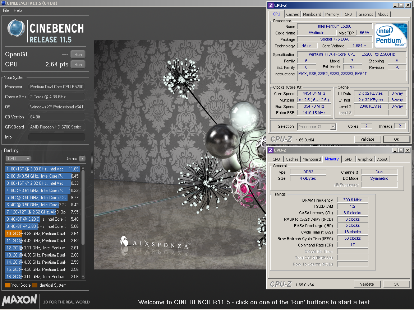Click Validate in the top CPU-Z window

[x=368, y=139]
